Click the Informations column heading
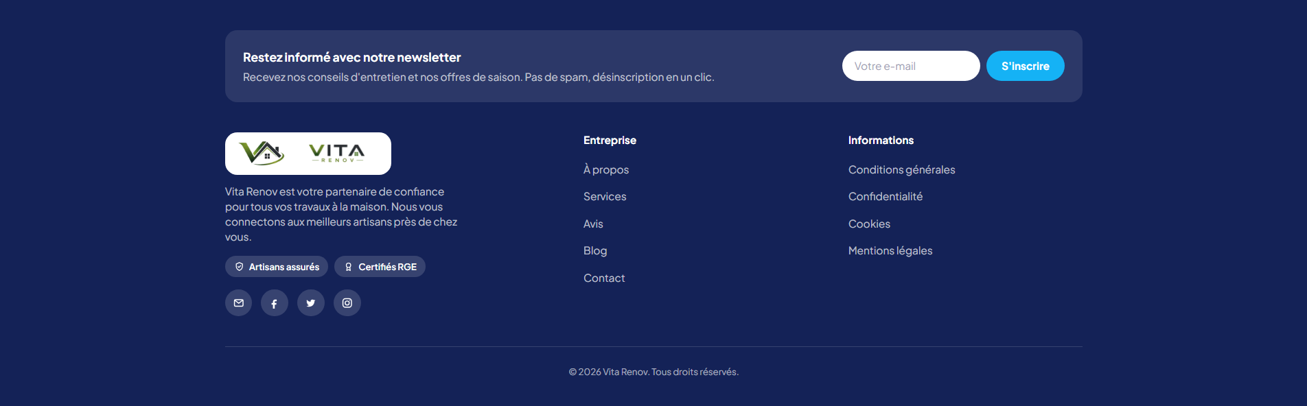Screen dimensions: 1307x406 [x=881, y=140]
